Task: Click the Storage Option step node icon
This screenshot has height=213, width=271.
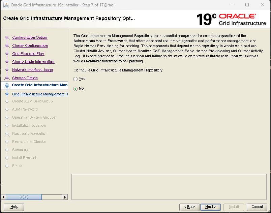Action: coord(7,78)
